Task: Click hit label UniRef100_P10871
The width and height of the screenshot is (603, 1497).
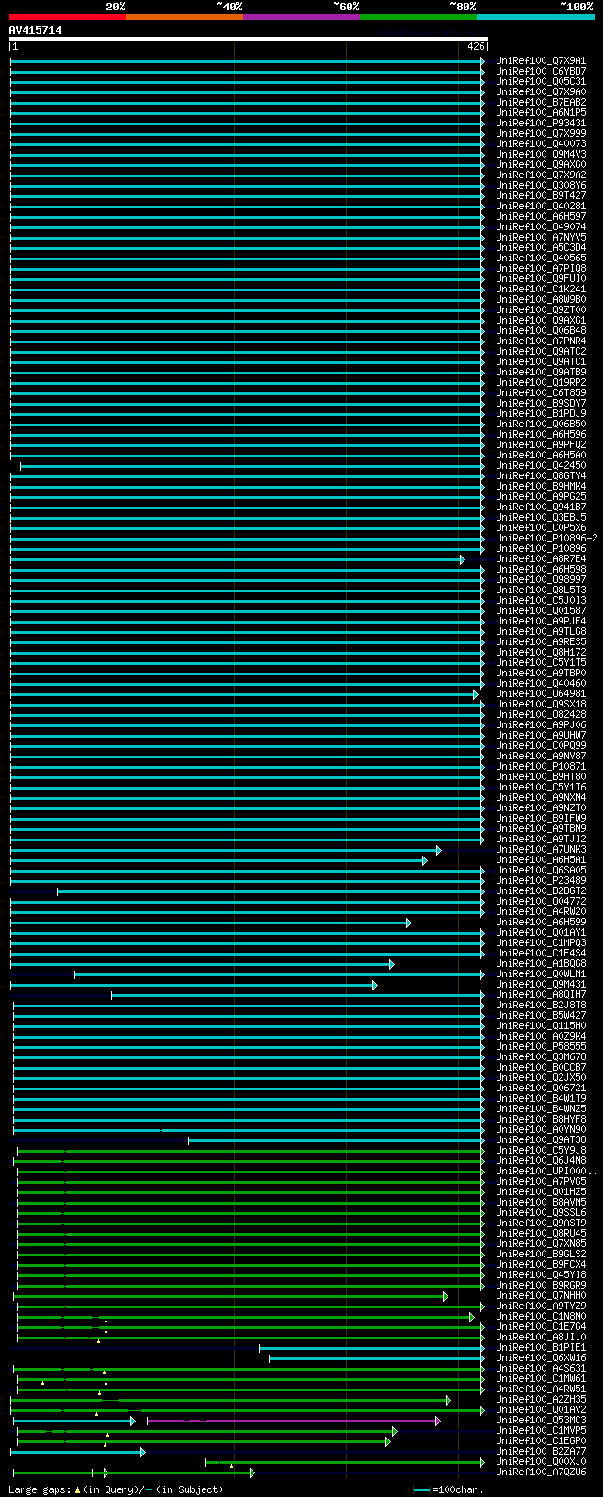Action: pos(541,767)
